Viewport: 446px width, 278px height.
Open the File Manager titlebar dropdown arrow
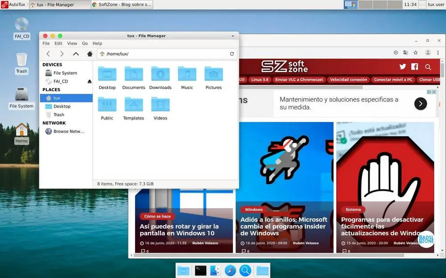[x=233, y=36]
